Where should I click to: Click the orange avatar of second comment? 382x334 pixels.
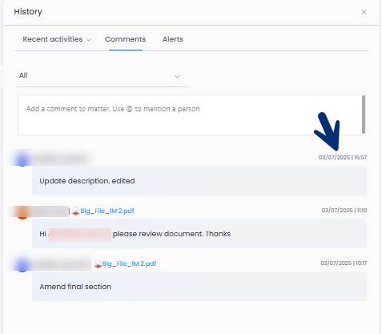[22, 212]
